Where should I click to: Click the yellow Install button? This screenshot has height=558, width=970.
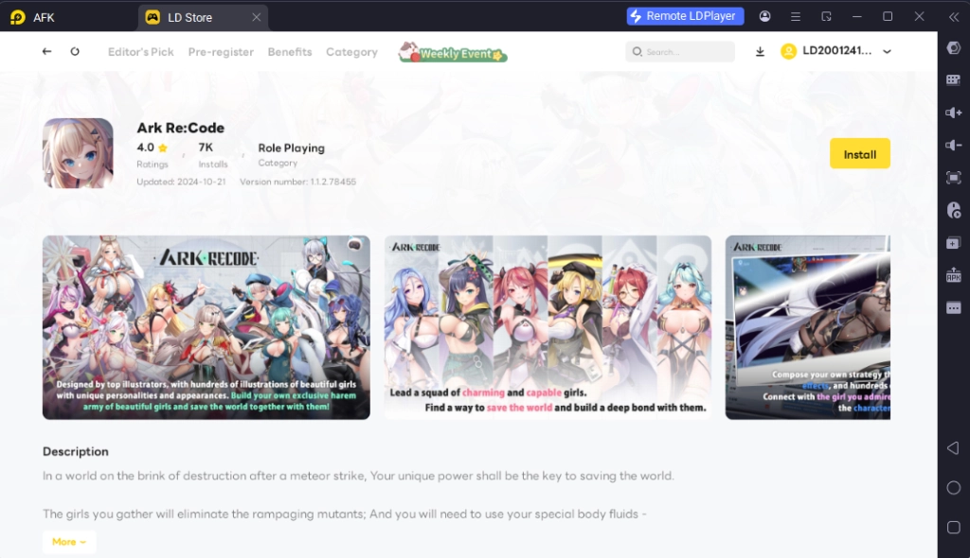click(x=860, y=154)
